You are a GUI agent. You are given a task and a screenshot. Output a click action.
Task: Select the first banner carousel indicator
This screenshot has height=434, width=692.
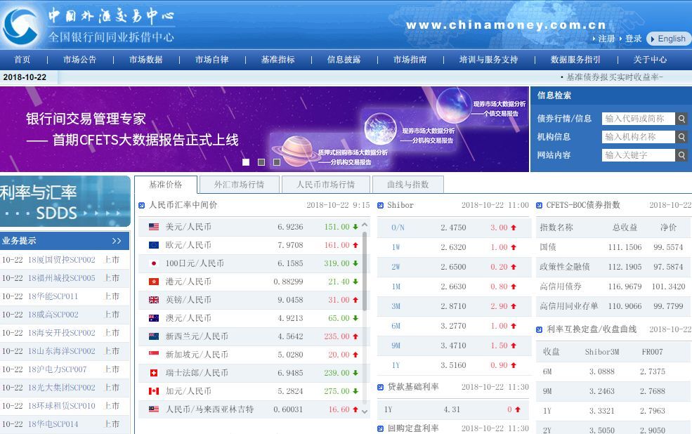pos(247,162)
